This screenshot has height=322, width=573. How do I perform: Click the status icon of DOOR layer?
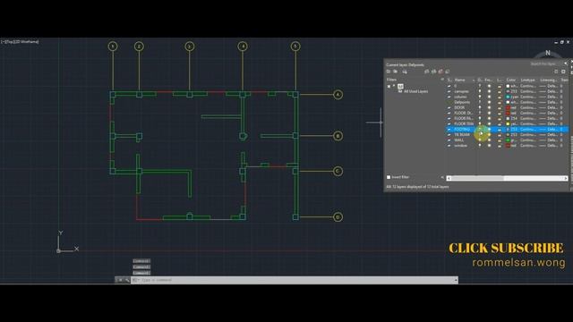(449, 107)
